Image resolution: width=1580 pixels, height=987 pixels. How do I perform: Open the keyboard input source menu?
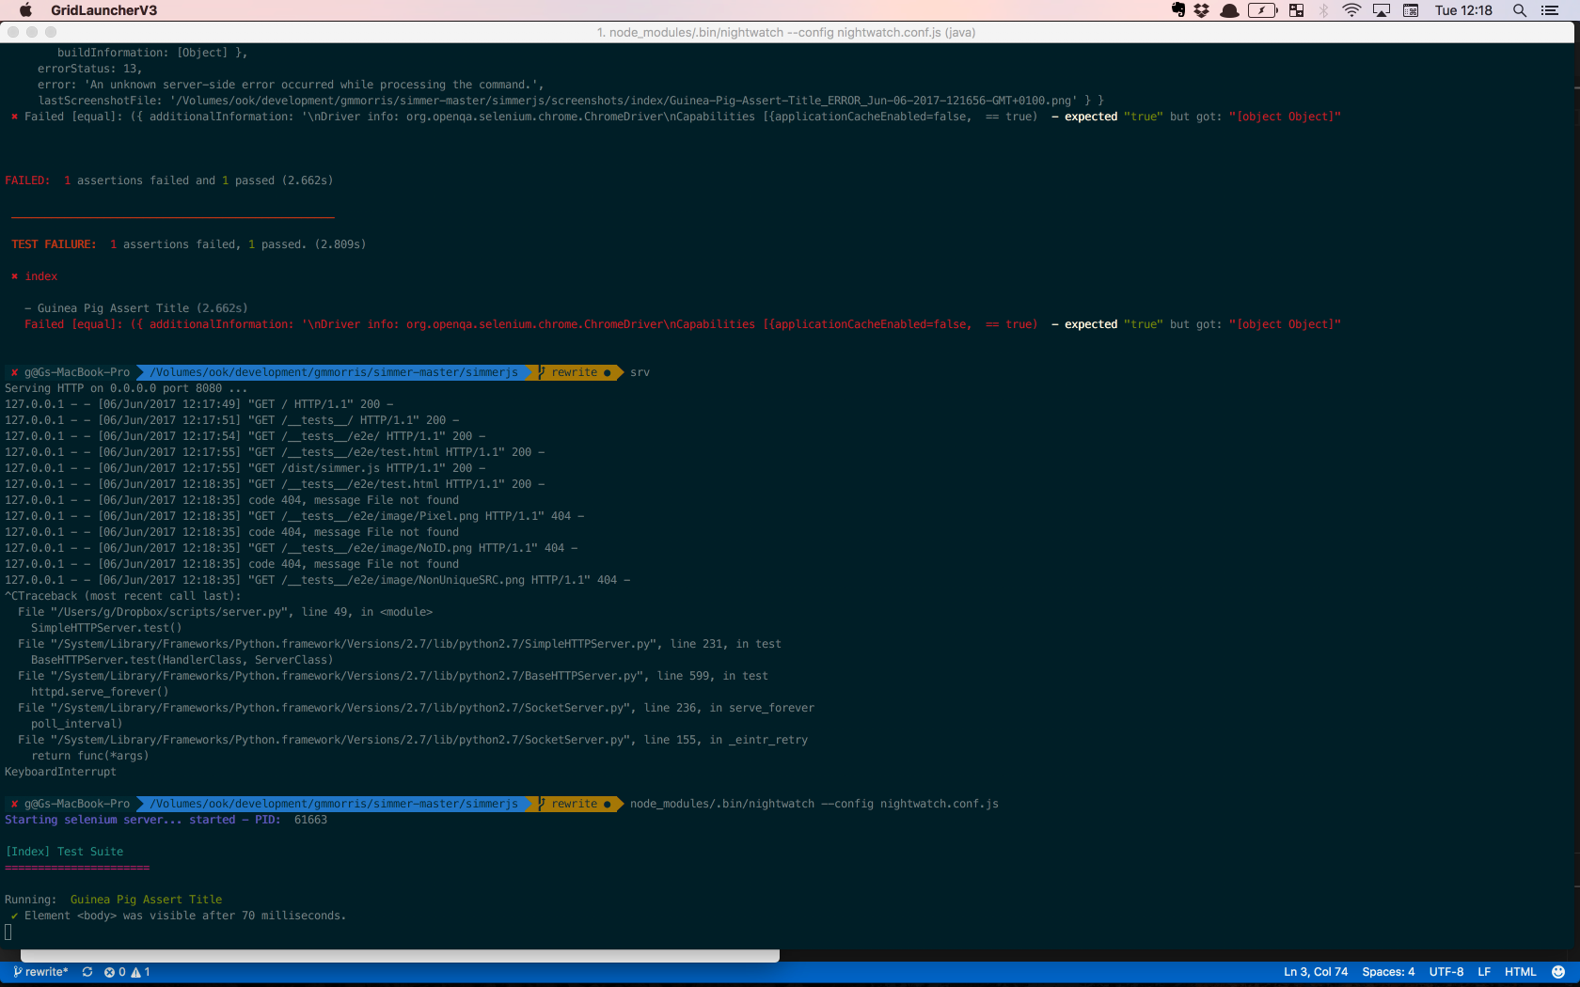coord(1411,10)
